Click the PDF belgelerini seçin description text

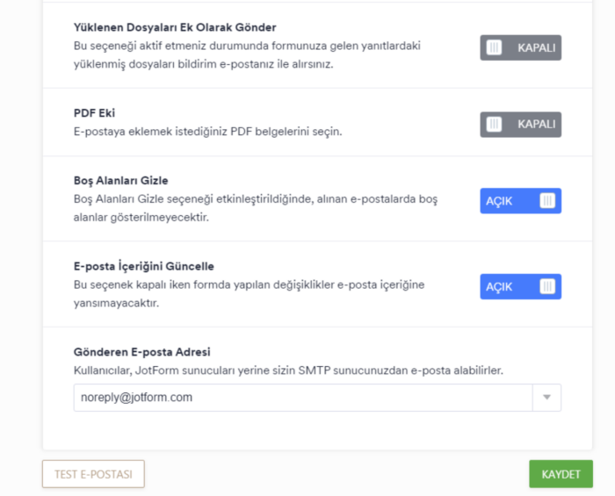(x=207, y=132)
